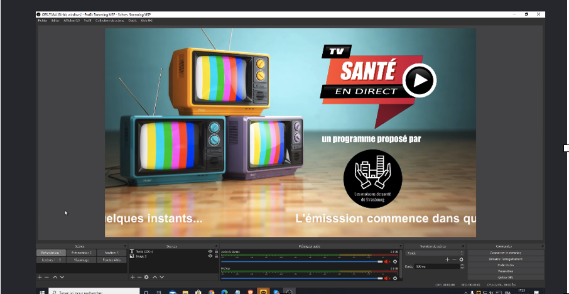Screen dimensions: 569x294
Task: Pop out the Commandes dock panel icon
Action: (x=543, y=246)
